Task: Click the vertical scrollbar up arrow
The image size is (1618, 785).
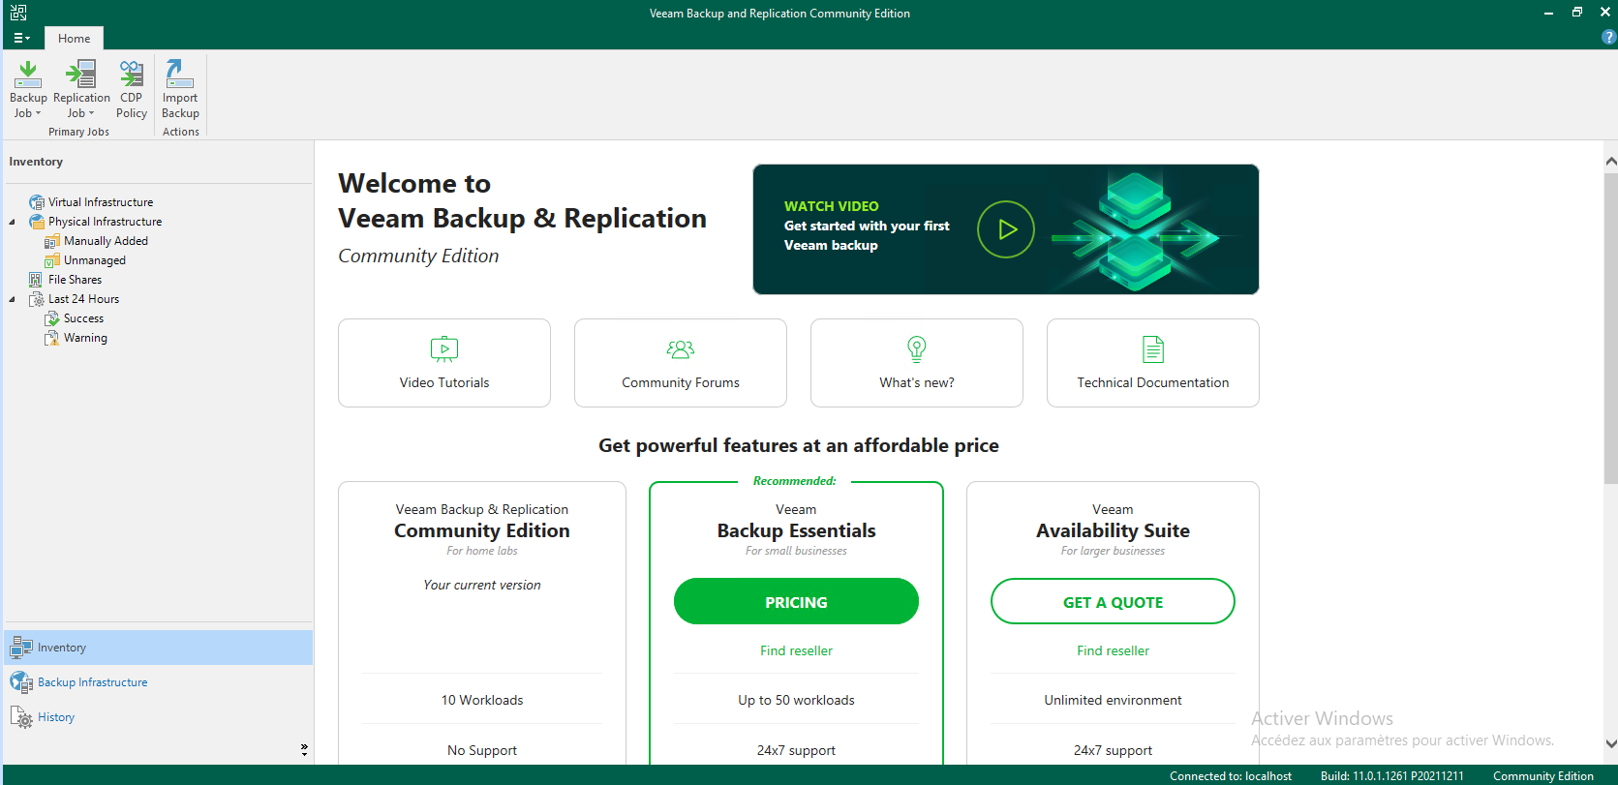Action: tap(1610, 161)
